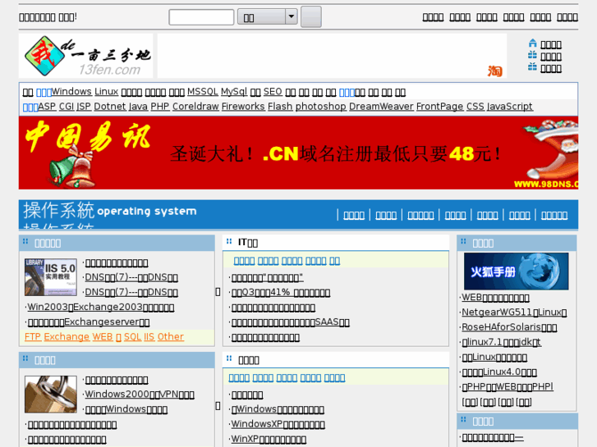Open the MySql navigation link
Image resolution: width=597 pixels, height=447 pixels.
coord(234,92)
